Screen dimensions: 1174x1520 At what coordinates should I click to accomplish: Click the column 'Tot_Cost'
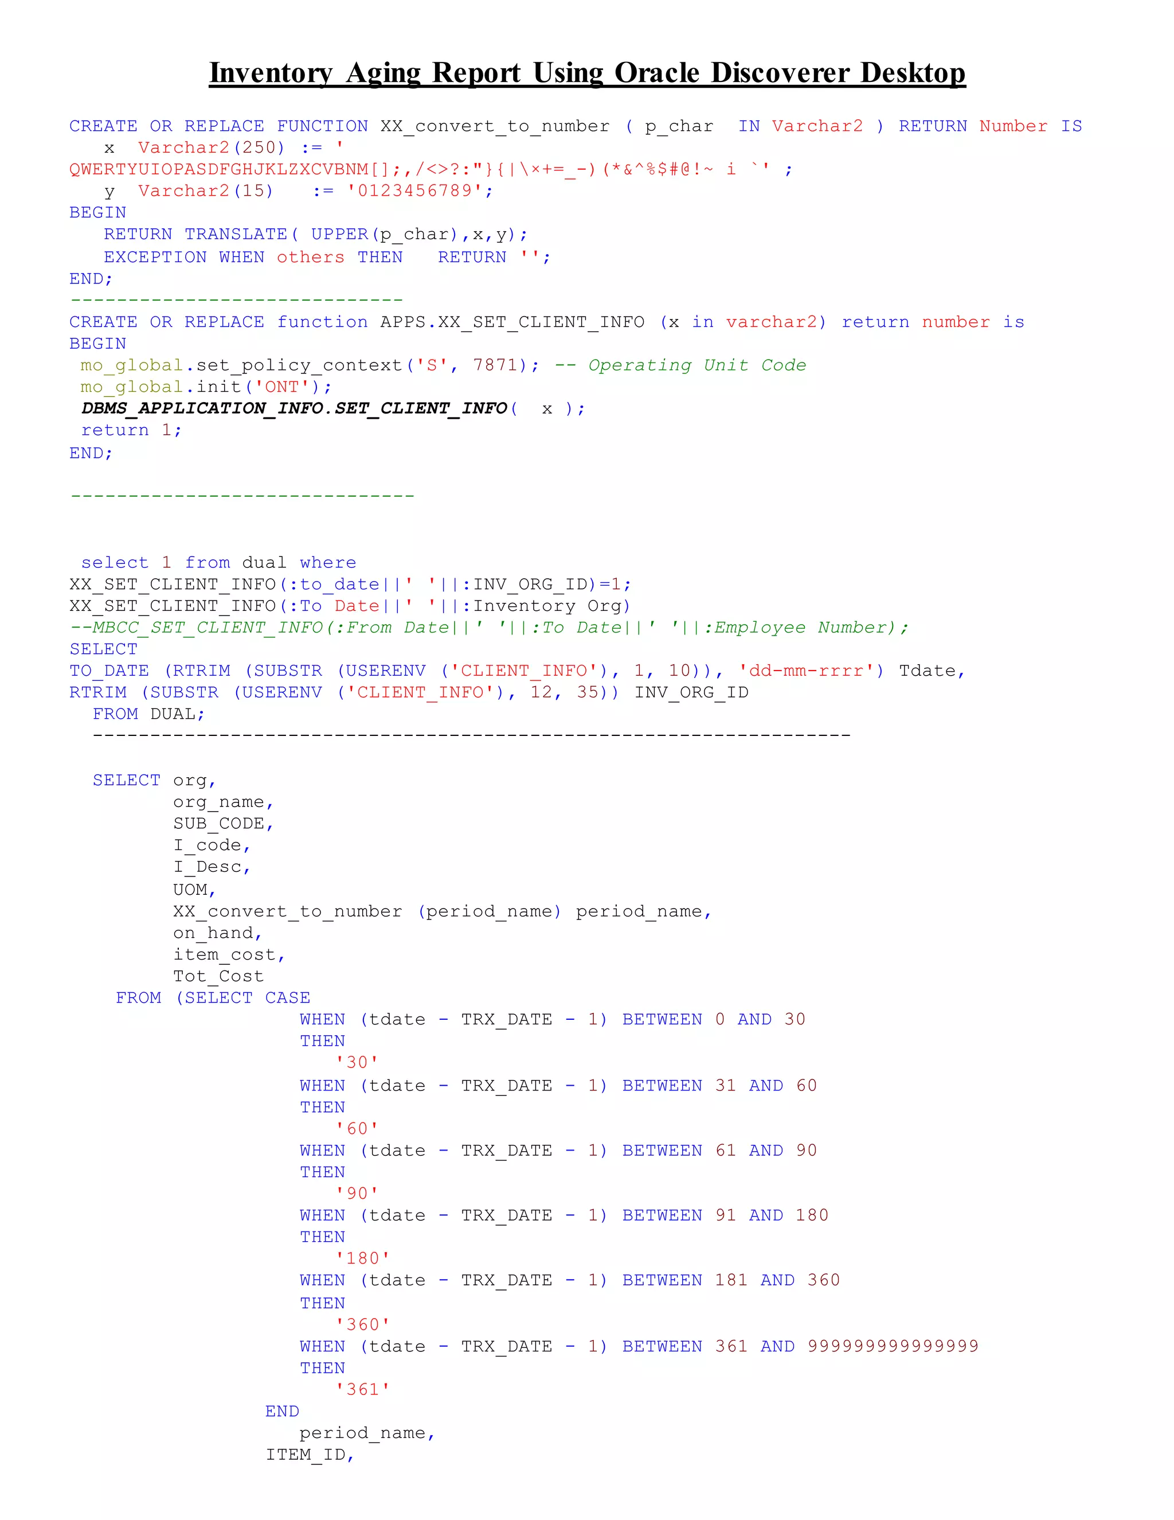218,976
